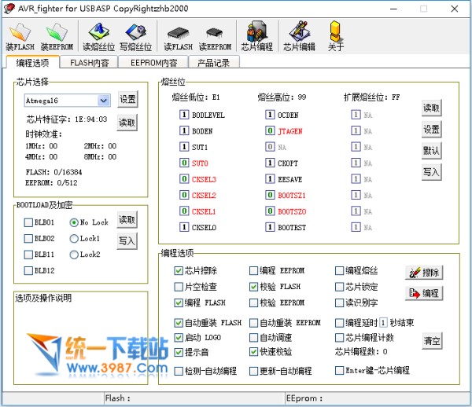Toggle the 提示音 sound checkbox
This screenshot has height=407, width=472.
179,352
